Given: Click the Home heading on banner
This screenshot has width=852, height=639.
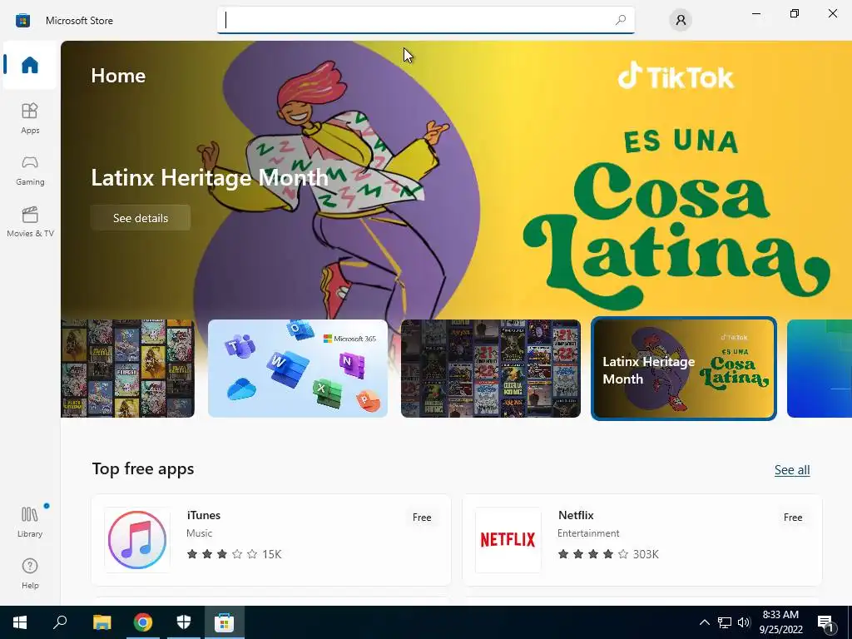Looking at the screenshot, I should point(118,76).
